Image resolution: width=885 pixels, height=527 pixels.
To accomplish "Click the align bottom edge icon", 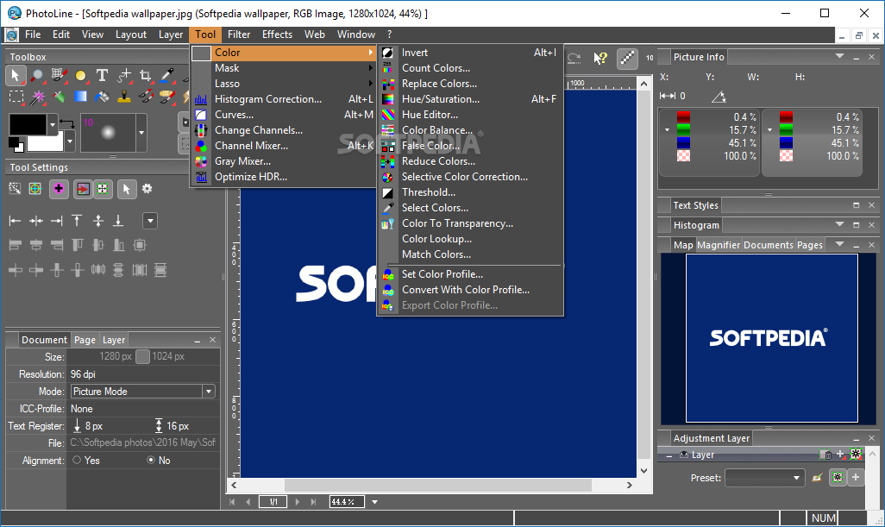I will pos(118,221).
